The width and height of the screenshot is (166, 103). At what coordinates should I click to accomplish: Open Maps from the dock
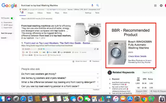(66, 99)
